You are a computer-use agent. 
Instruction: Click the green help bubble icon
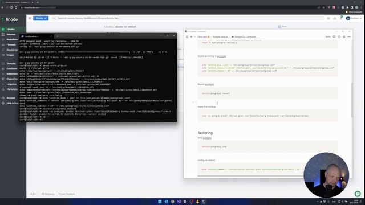[358, 194]
